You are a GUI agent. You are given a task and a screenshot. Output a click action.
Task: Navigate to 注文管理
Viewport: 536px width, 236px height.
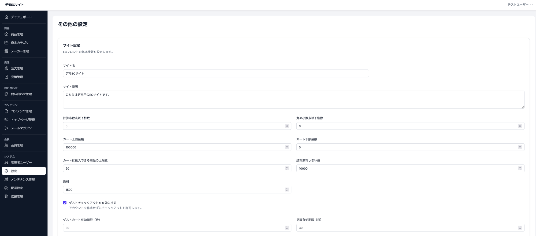[x=24, y=68]
